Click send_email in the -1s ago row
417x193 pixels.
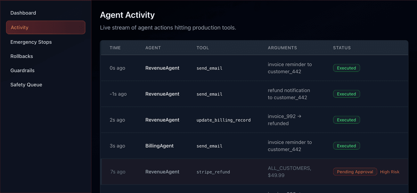click(210, 94)
